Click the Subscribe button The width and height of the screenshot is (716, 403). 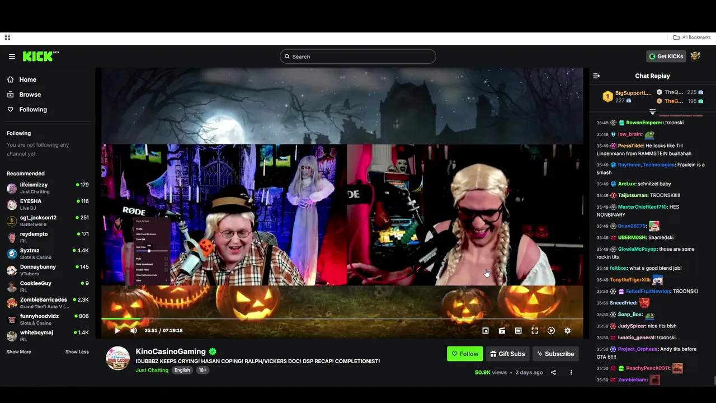point(555,354)
